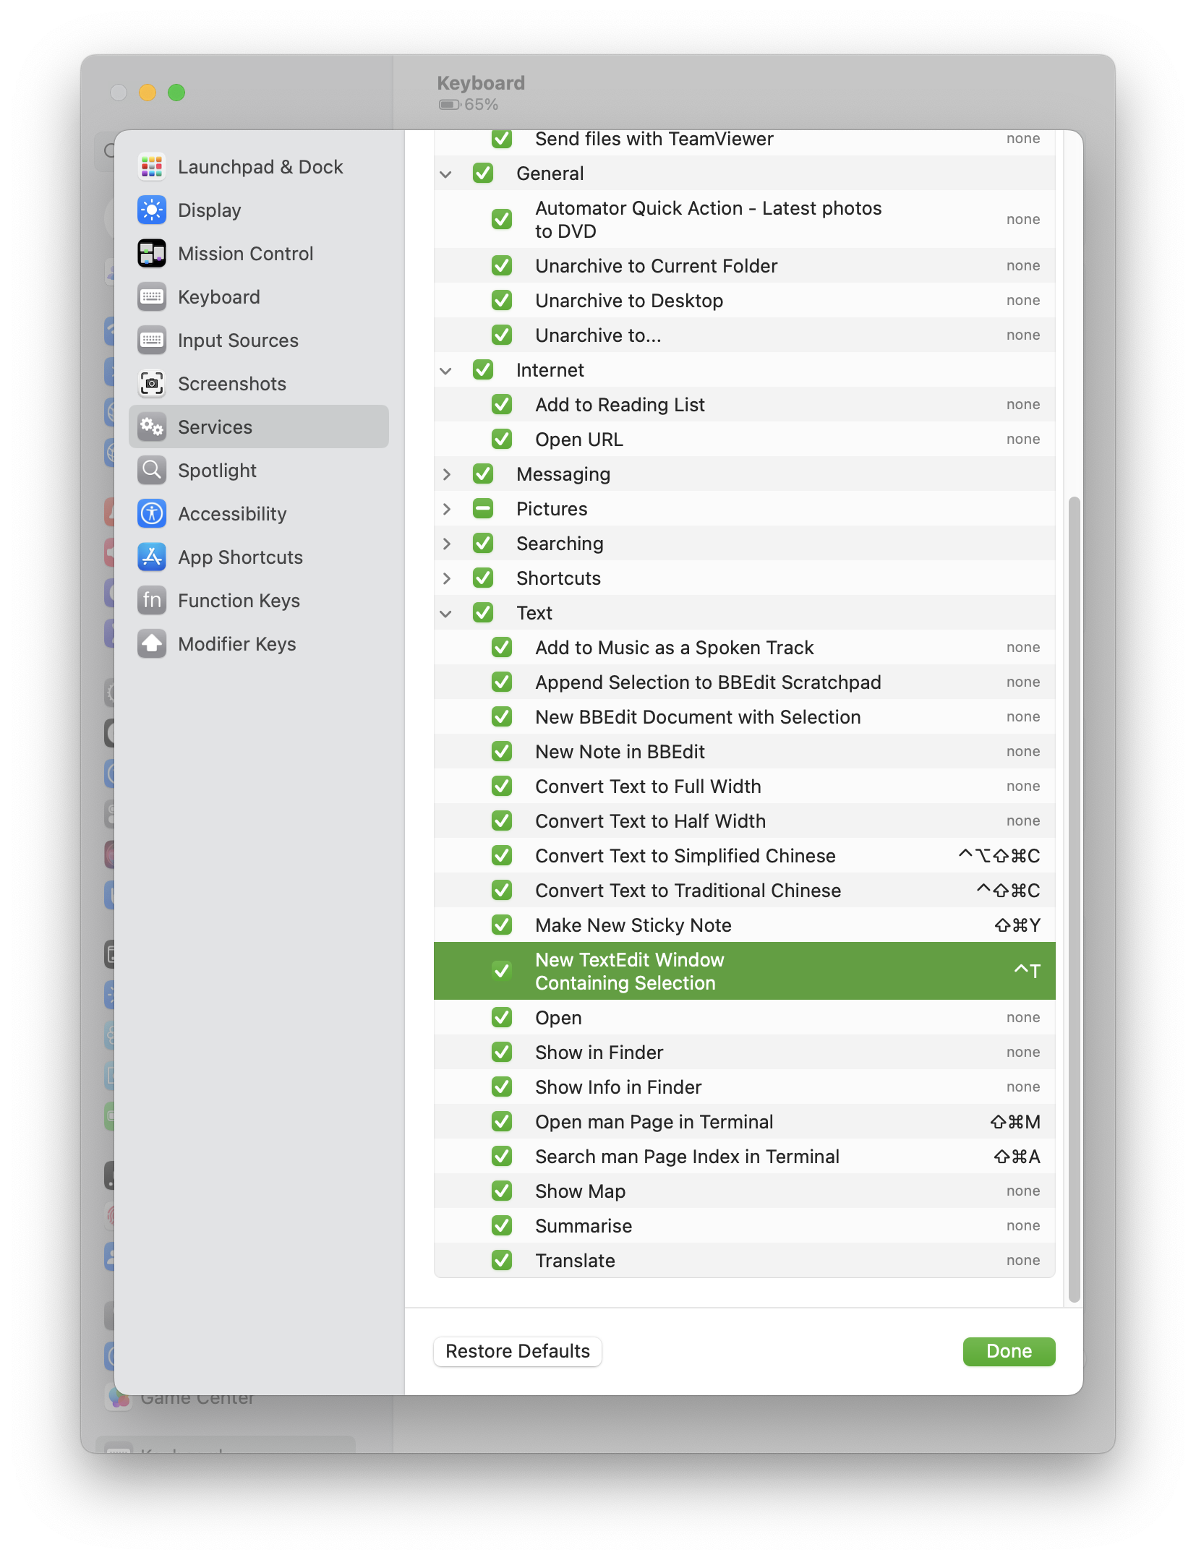This screenshot has width=1196, height=1560.
Task: Click the Keyboard icon in sidebar
Action: (x=152, y=297)
